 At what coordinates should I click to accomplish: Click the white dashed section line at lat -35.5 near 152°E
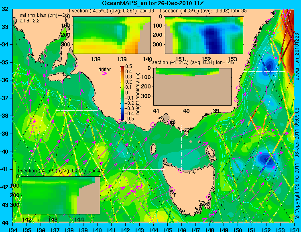[x=264, y=71]
